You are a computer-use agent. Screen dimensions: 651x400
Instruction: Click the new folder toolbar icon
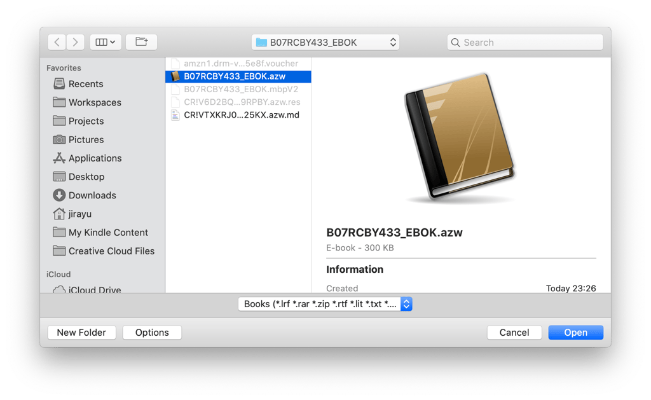pos(141,43)
